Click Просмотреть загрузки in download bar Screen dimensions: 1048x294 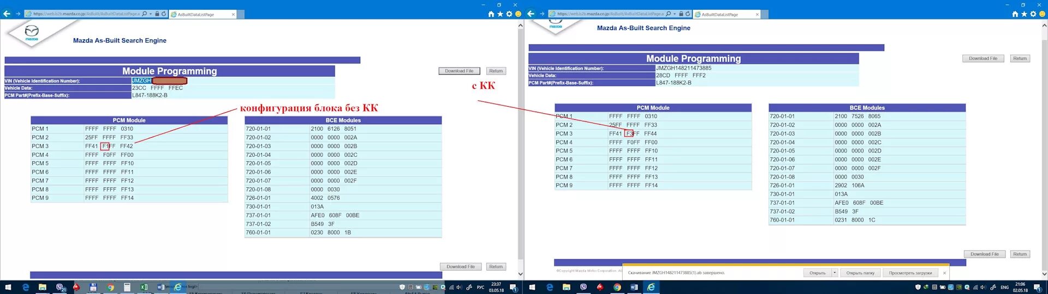pos(910,273)
